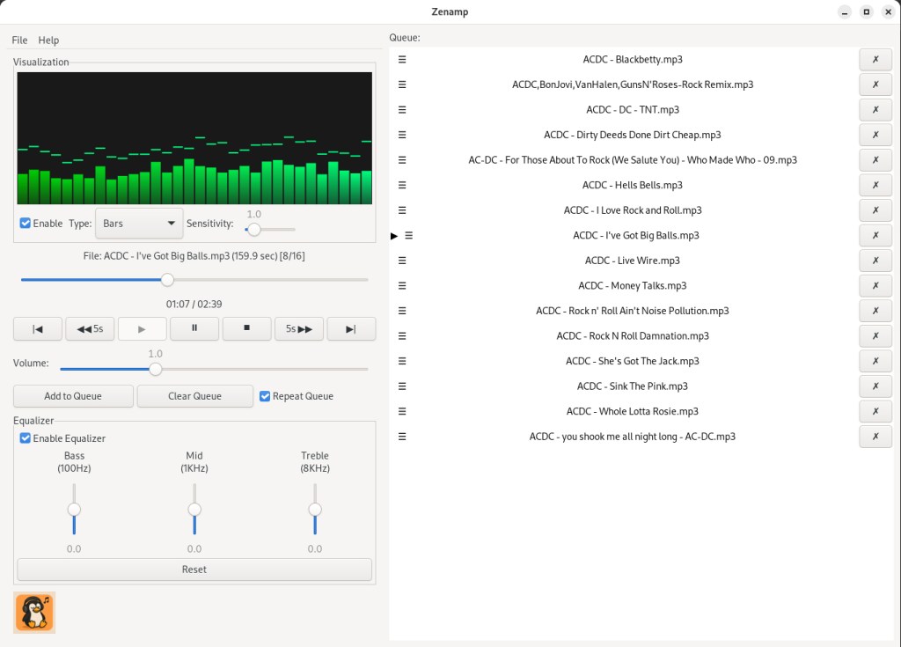Remove ACDC - DC - TNT.mp3 from queue
The width and height of the screenshot is (901, 647).
coord(875,110)
